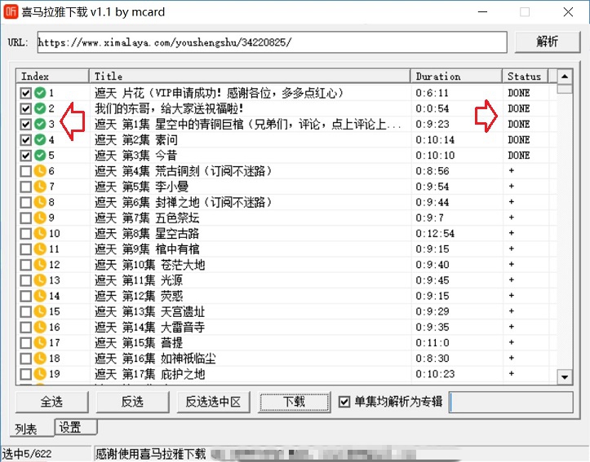Click the orange clock icon for row 19
The image size is (590, 462).
tap(40, 374)
